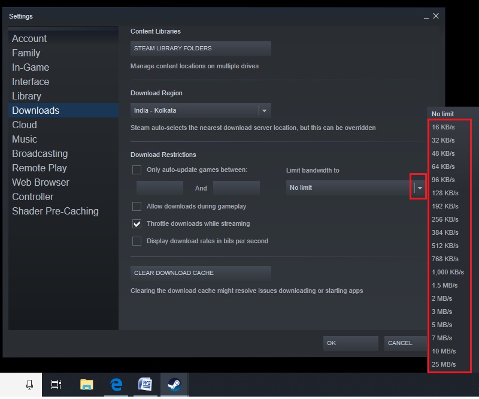Choose 16 KB/s bandwidth limit
Screen dimensions: 479x399
click(x=443, y=127)
